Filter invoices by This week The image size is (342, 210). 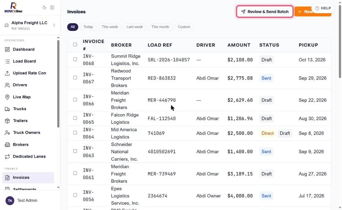coord(110,27)
